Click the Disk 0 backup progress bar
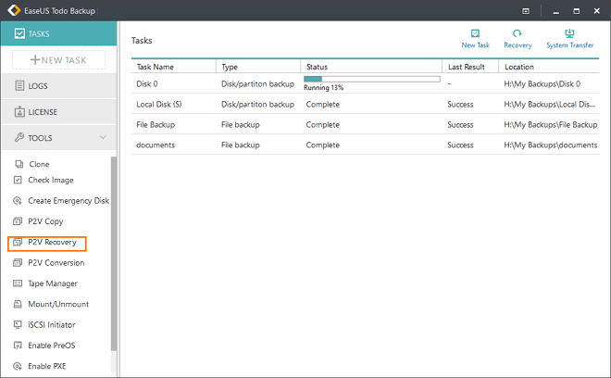The height and width of the screenshot is (378, 611). coord(371,80)
